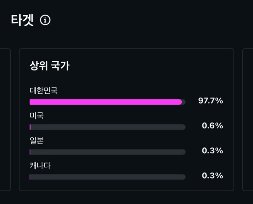Click the 미국 country label

tap(37, 116)
